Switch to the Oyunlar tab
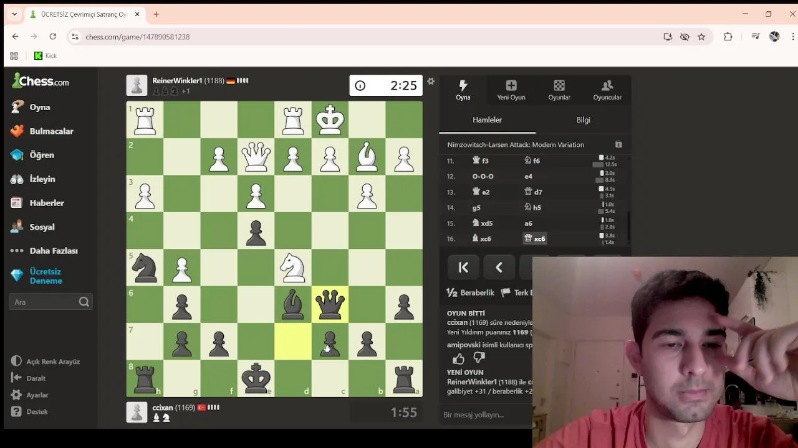The height and width of the screenshot is (448, 798). (559, 90)
